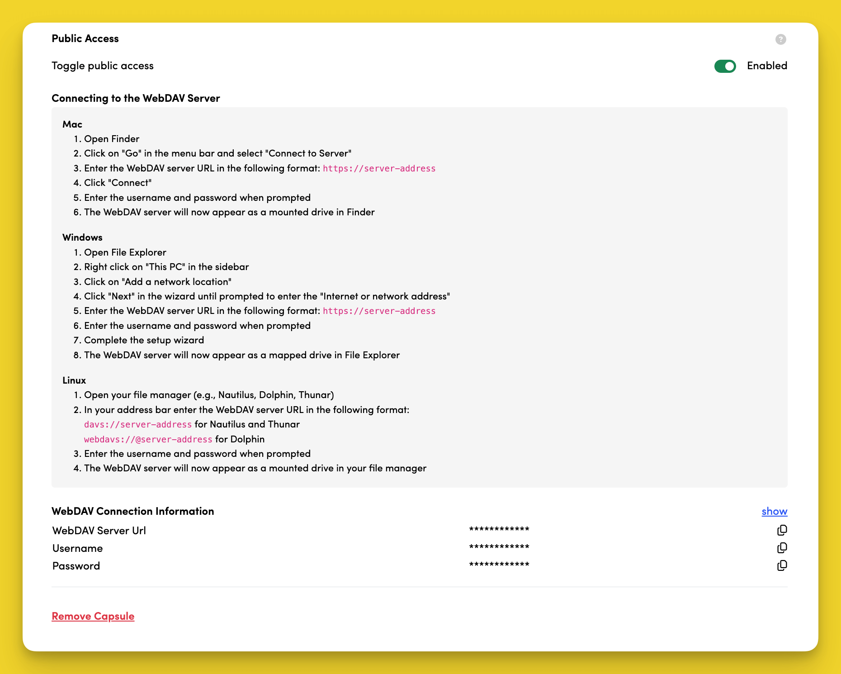Click the help question mark icon
The width and height of the screenshot is (841, 674).
click(780, 39)
